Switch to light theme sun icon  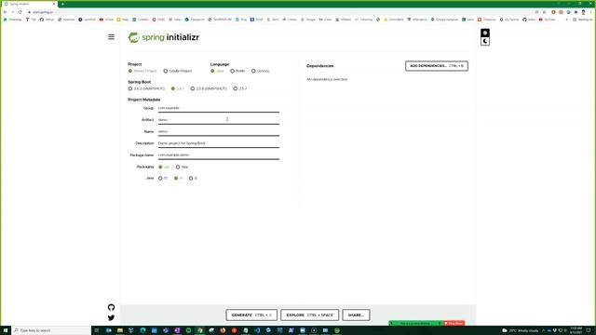point(485,33)
